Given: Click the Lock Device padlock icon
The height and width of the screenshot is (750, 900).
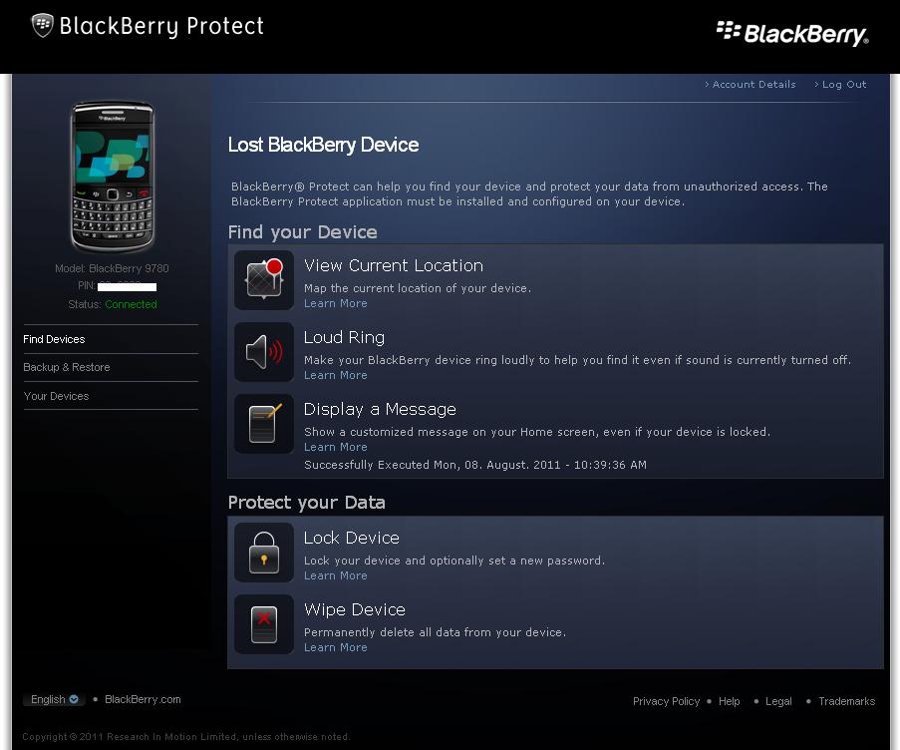Looking at the screenshot, I should coord(264,553).
